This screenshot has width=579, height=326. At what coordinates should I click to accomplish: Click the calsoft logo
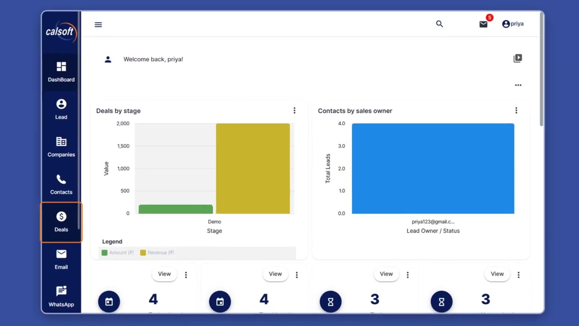(62, 32)
